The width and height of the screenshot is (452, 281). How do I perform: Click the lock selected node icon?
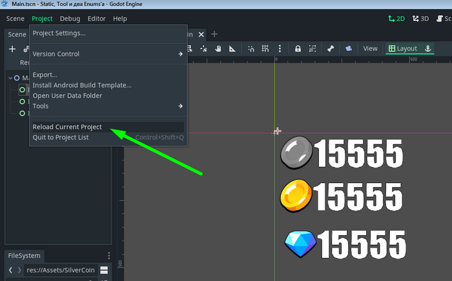pos(298,49)
